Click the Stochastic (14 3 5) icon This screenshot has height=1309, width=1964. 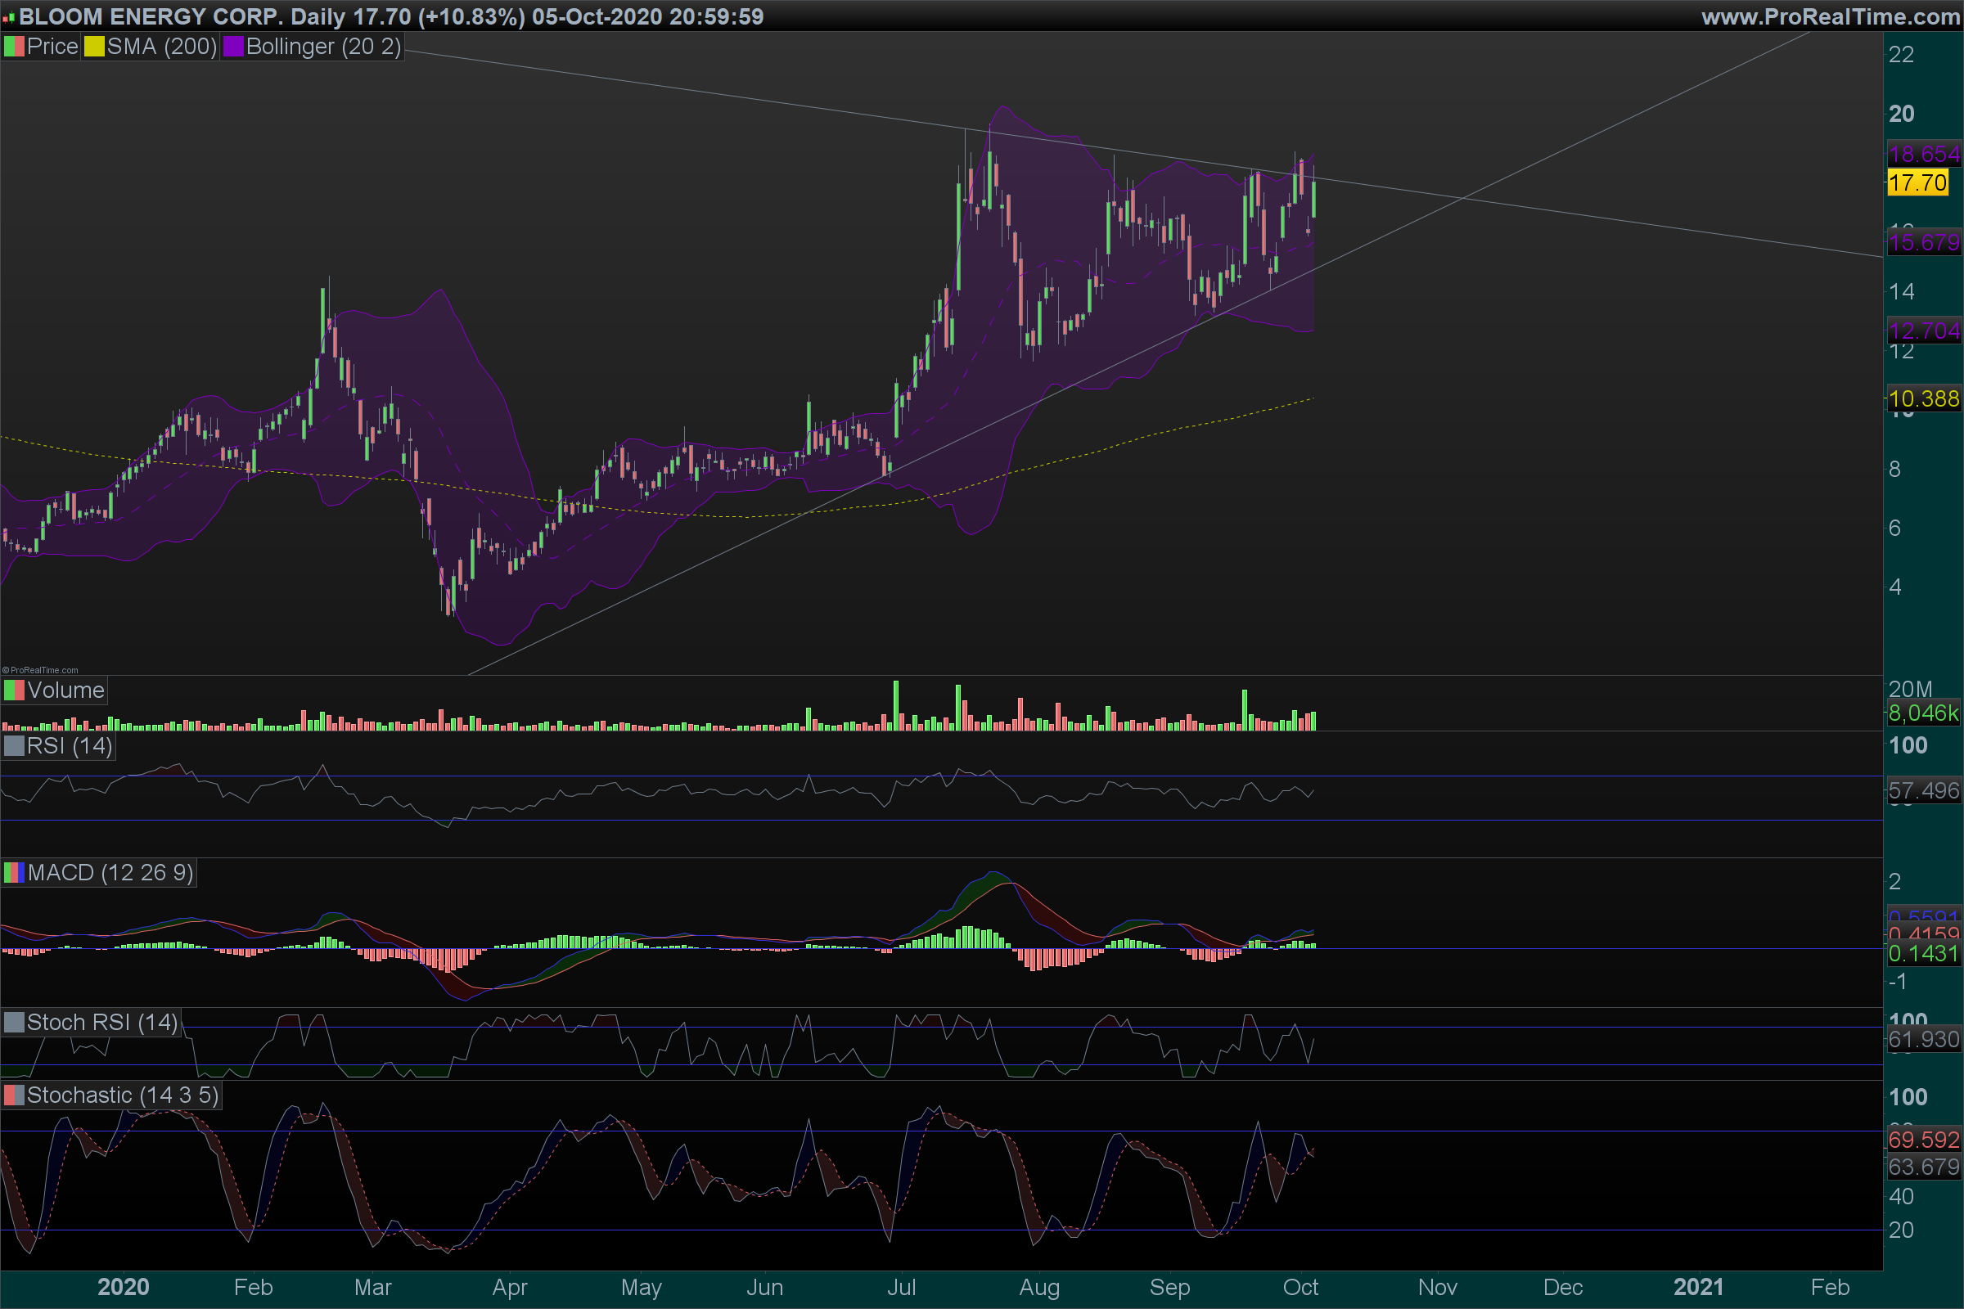click(x=14, y=1095)
